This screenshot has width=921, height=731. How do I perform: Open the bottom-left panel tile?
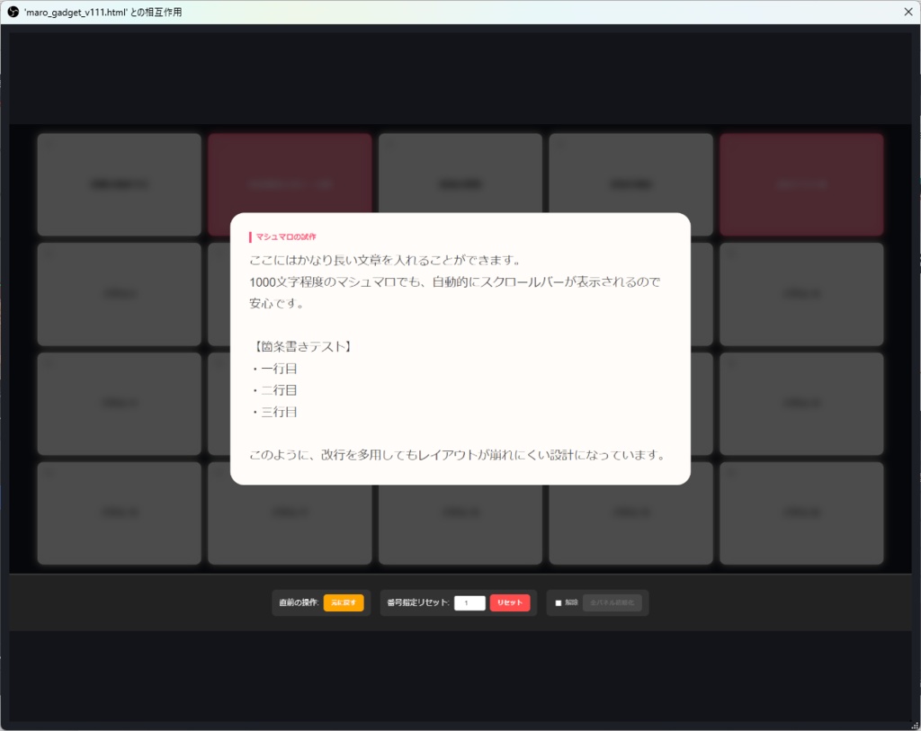tap(118, 513)
